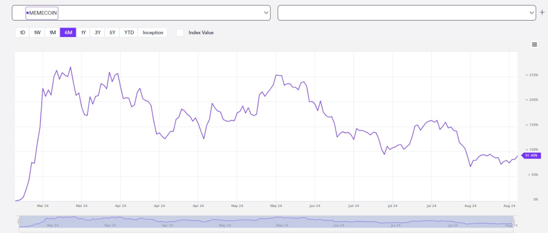This screenshot has width=548, height=233.
Task: Select the highlighted 6M range button
Action: (68, 32)
